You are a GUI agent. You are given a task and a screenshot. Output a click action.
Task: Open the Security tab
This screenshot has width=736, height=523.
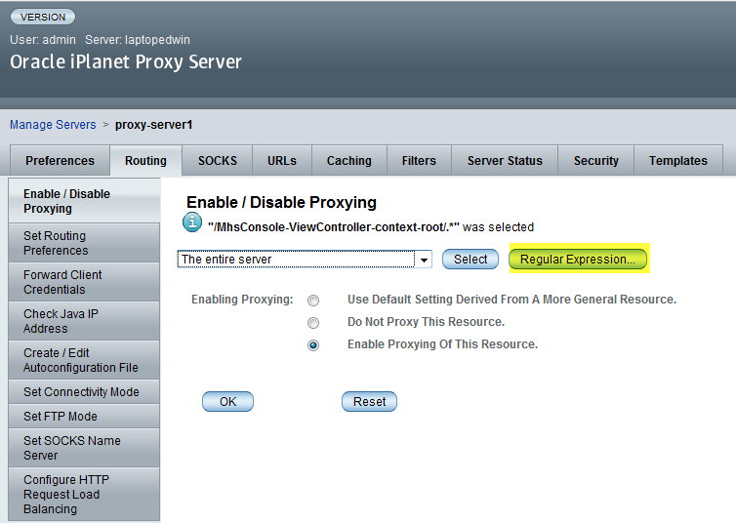coord(595,160)
